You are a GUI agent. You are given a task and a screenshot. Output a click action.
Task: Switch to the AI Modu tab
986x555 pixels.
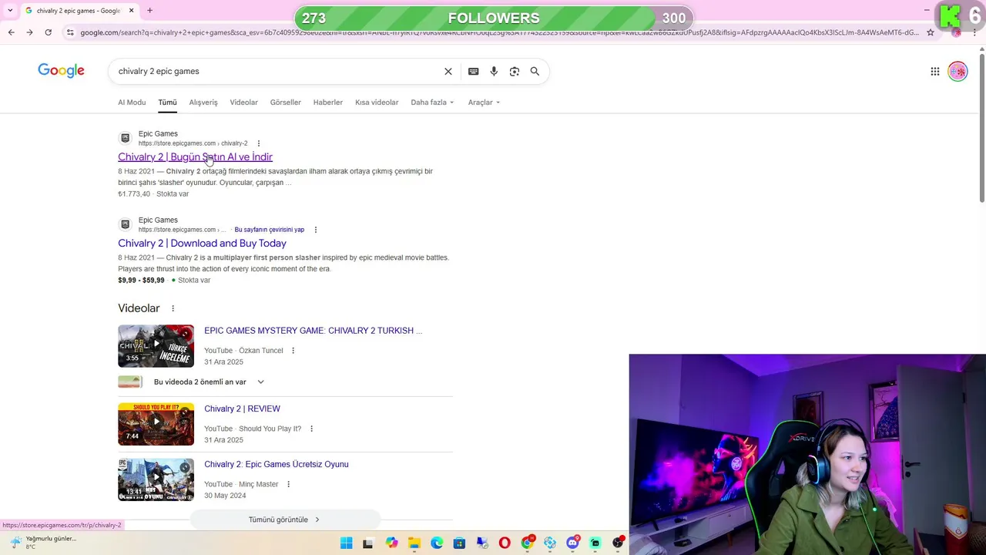click(132, 103)
